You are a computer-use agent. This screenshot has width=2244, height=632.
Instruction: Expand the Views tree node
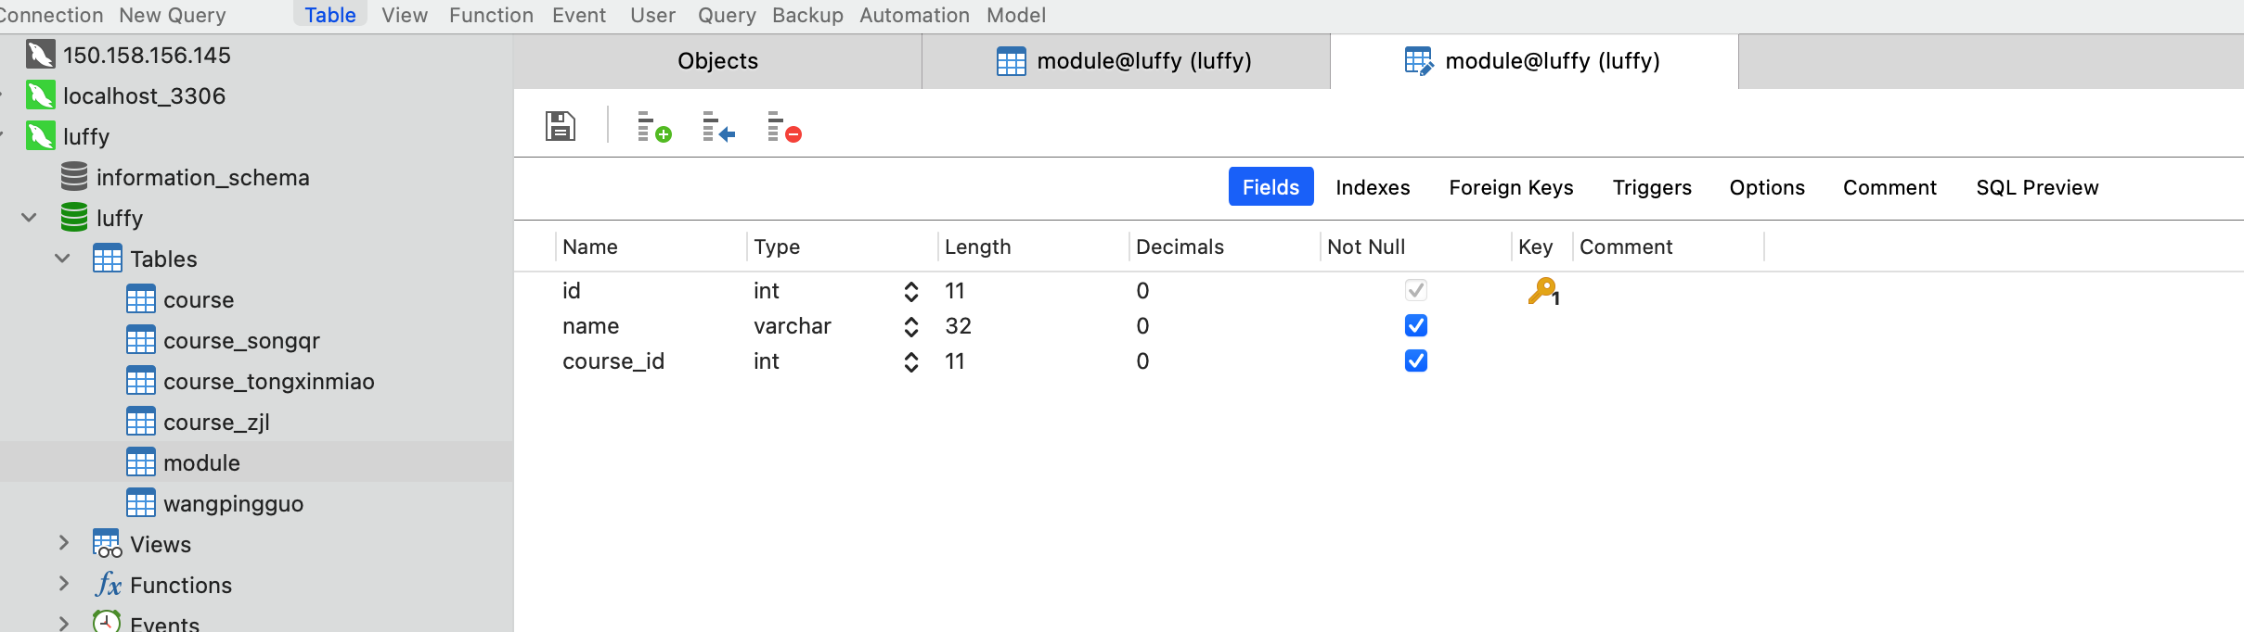pos(63,543)
